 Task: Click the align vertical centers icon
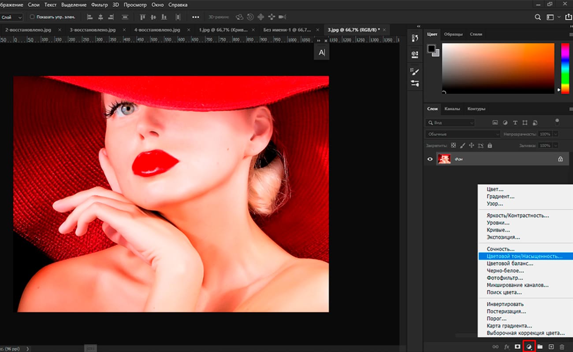pos(154,17)
